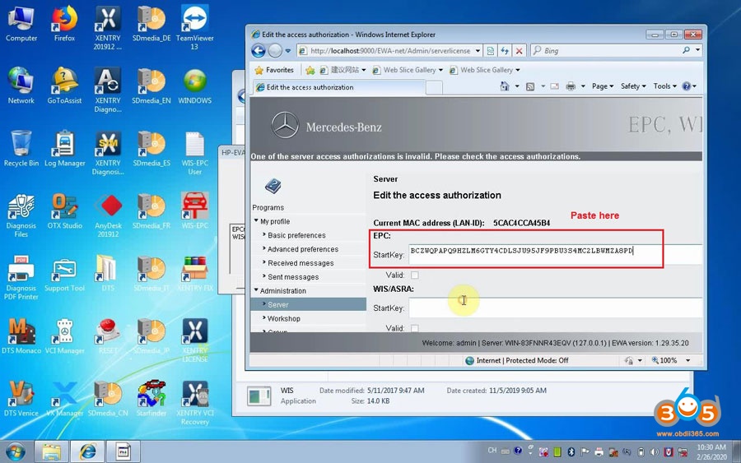Toggle the EPC Valid checkbox
Image resolution: width=741 pixels, height=463 pixels.
point(414,275)
